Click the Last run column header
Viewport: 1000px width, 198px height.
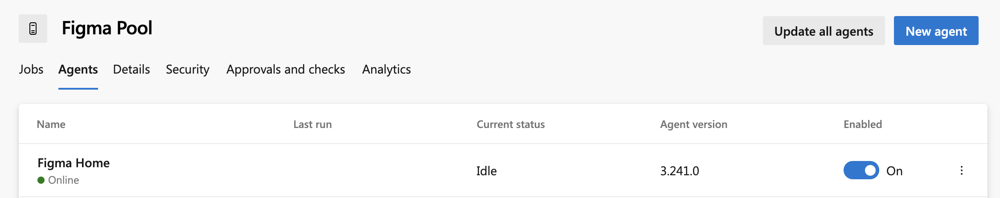[x=312, y=124]
